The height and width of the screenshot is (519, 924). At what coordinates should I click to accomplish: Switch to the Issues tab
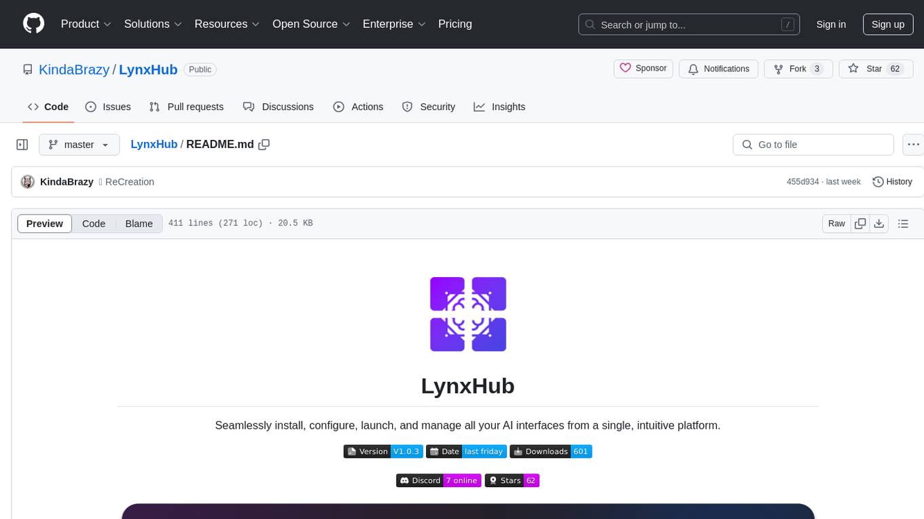tap(108, 107)
